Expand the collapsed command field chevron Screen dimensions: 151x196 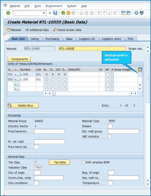tap(50, 13)
